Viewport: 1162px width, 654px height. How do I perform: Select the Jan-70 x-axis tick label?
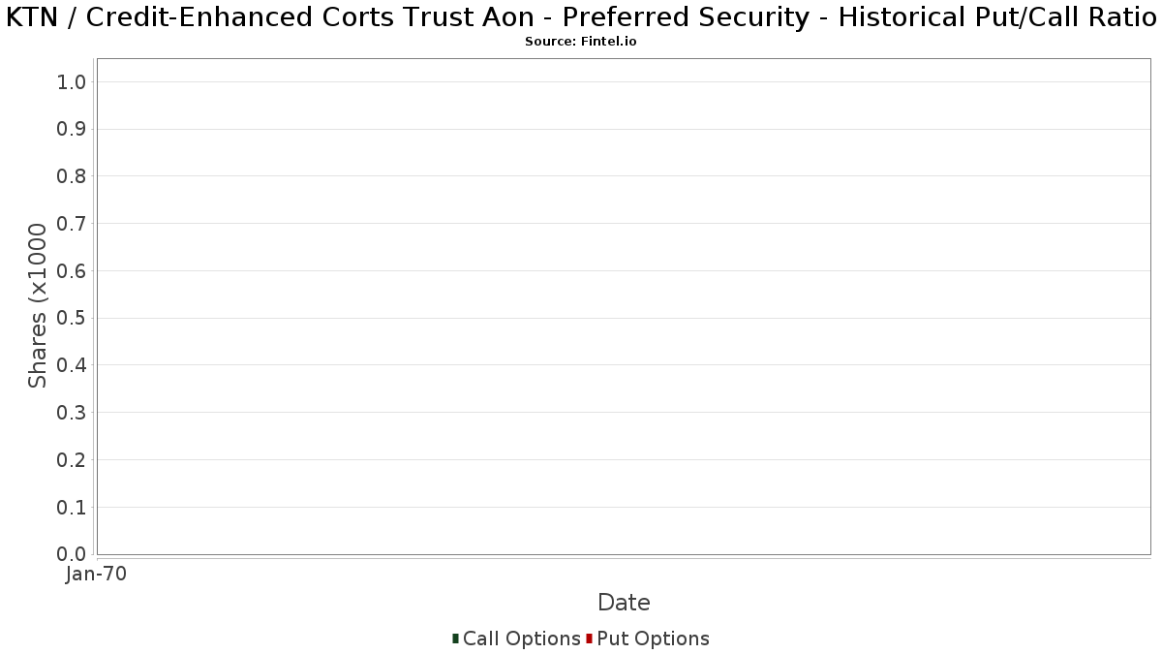(x=96, y=575)
